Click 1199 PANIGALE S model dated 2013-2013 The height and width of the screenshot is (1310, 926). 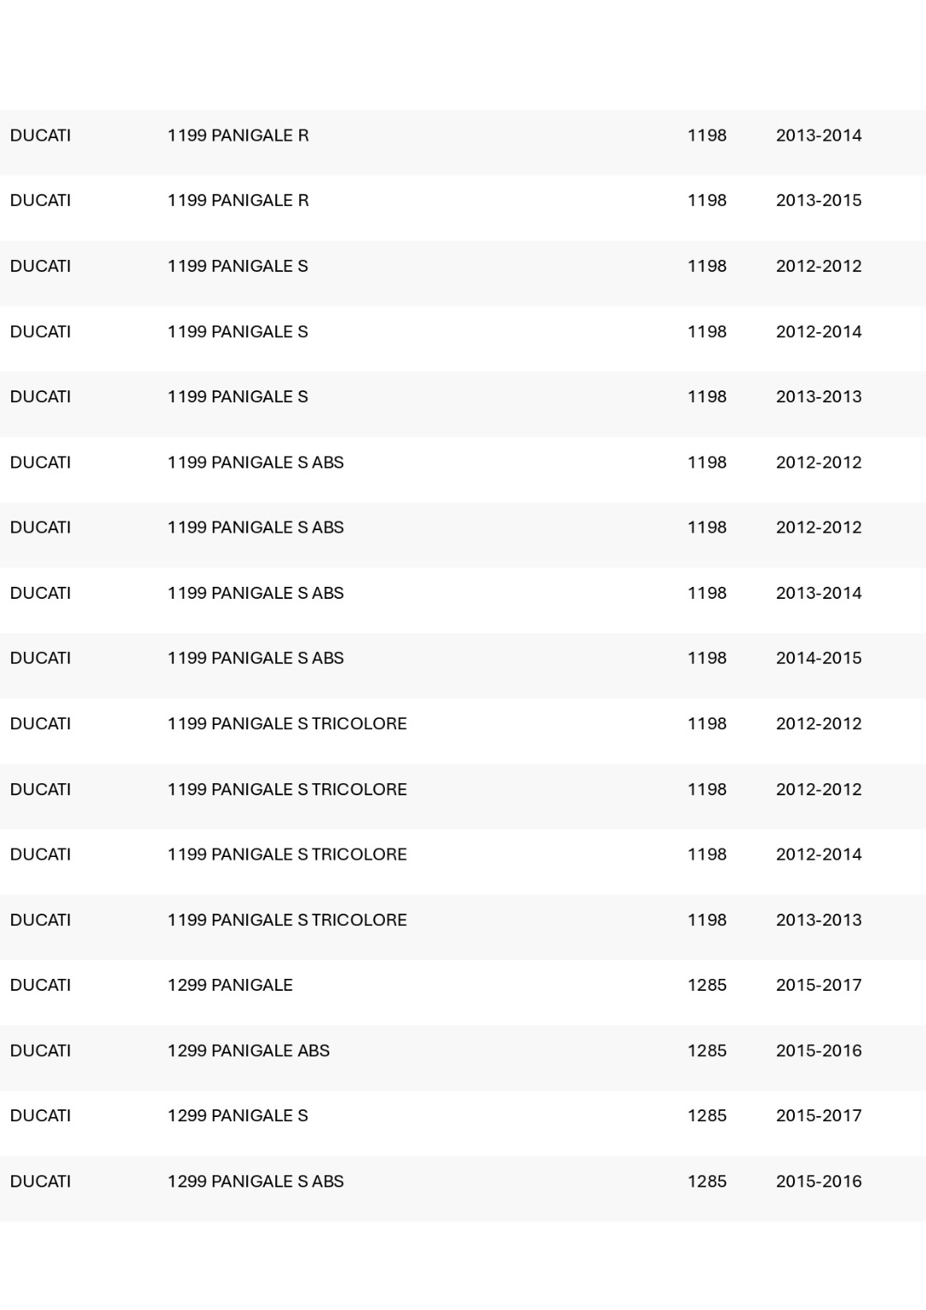(238, 397)
